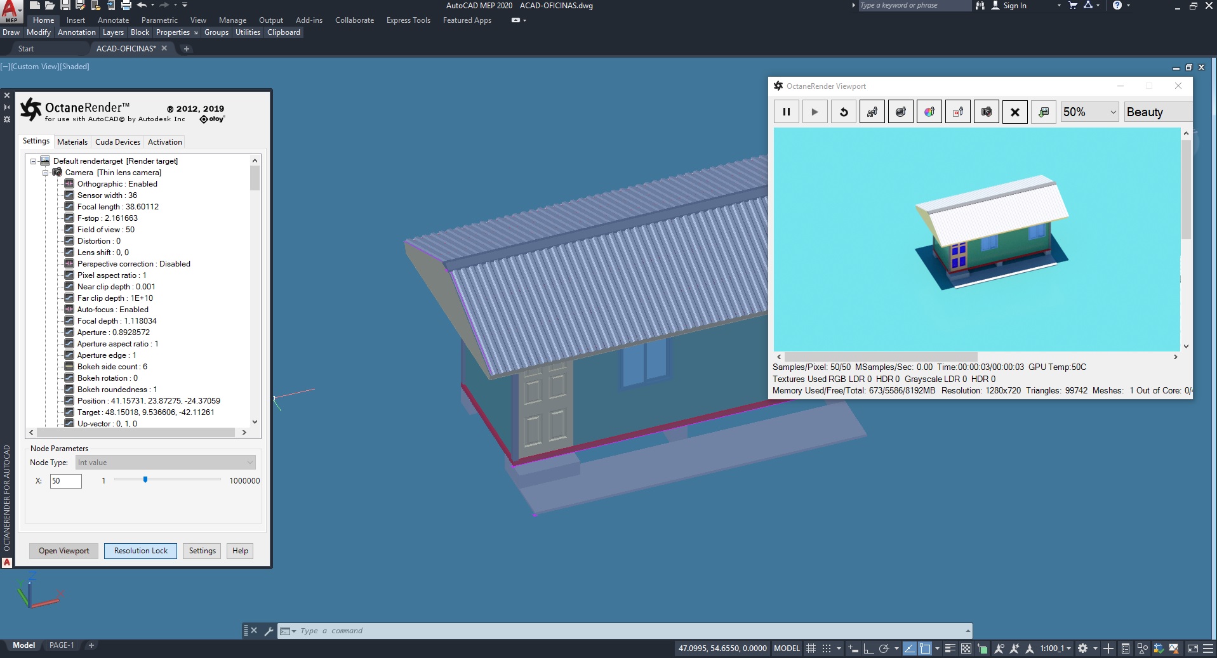
Task: Click the New file icon in Quick Access
Action: tap(36, 6)
